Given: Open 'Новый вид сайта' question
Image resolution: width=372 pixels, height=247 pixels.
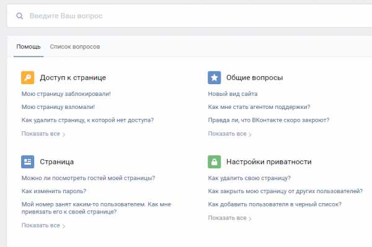Looking at the screenshot, I should [232, 93].
